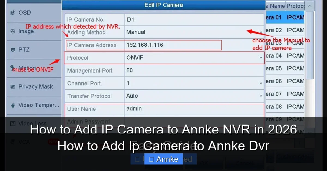
Task: Select the Camera 01 row in list
Action: [x=285, y=17]
